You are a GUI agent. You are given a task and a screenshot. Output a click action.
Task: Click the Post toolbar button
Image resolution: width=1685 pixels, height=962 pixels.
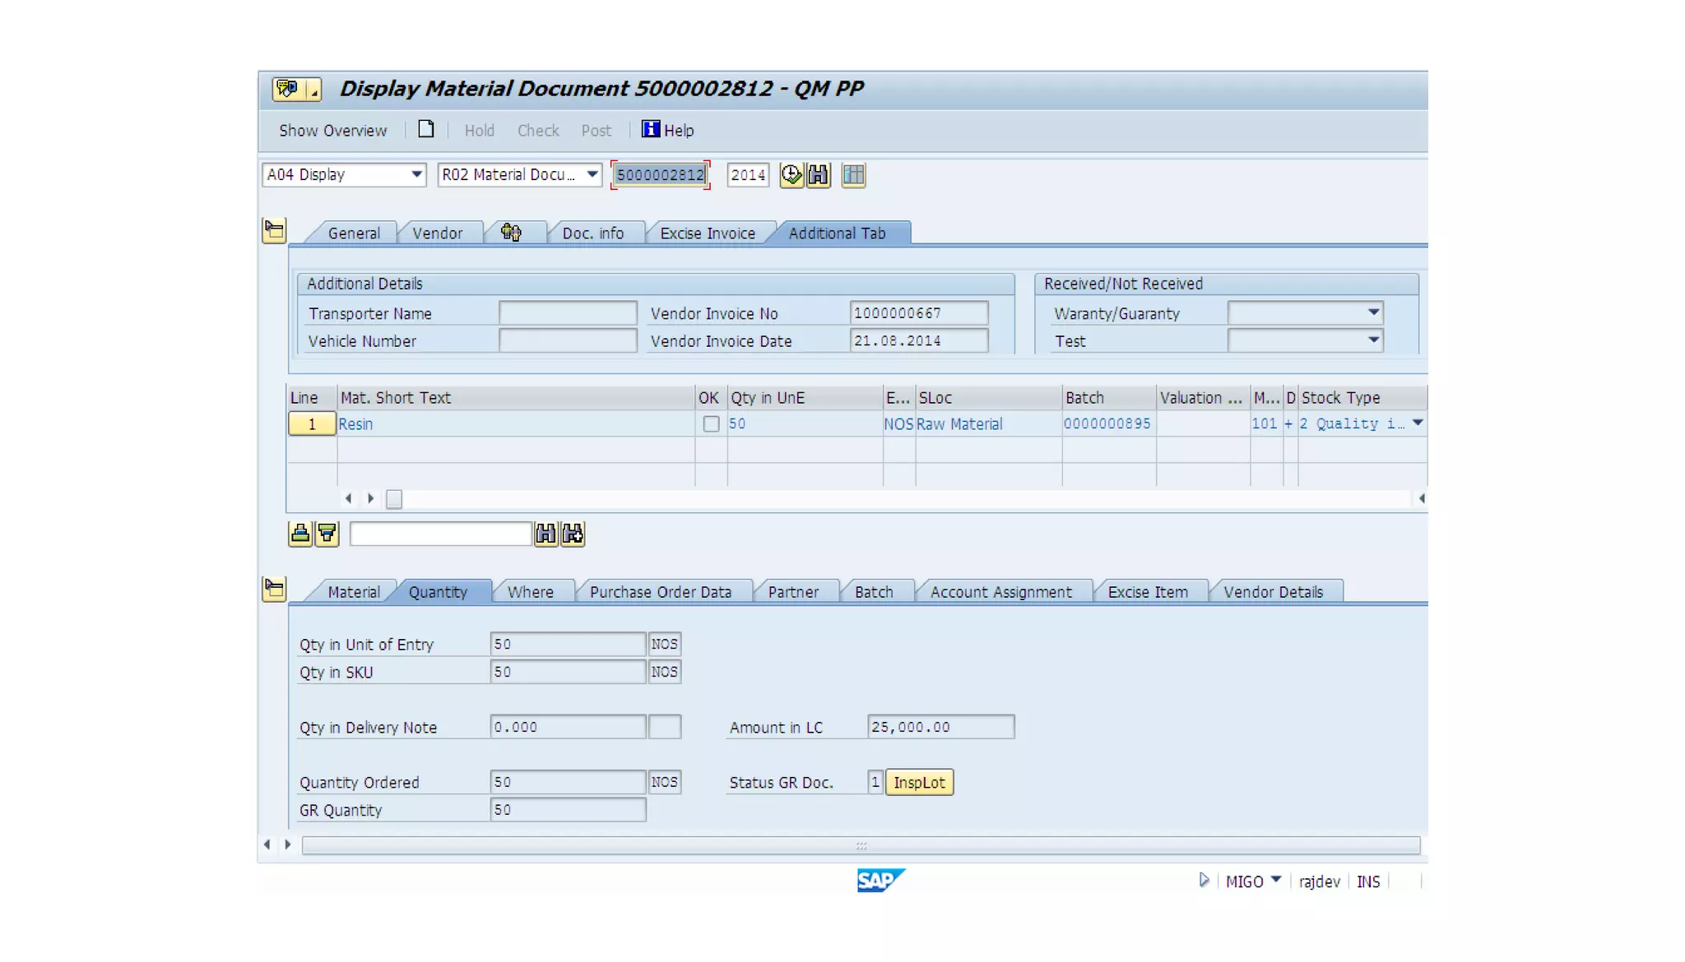coord(596,130)
